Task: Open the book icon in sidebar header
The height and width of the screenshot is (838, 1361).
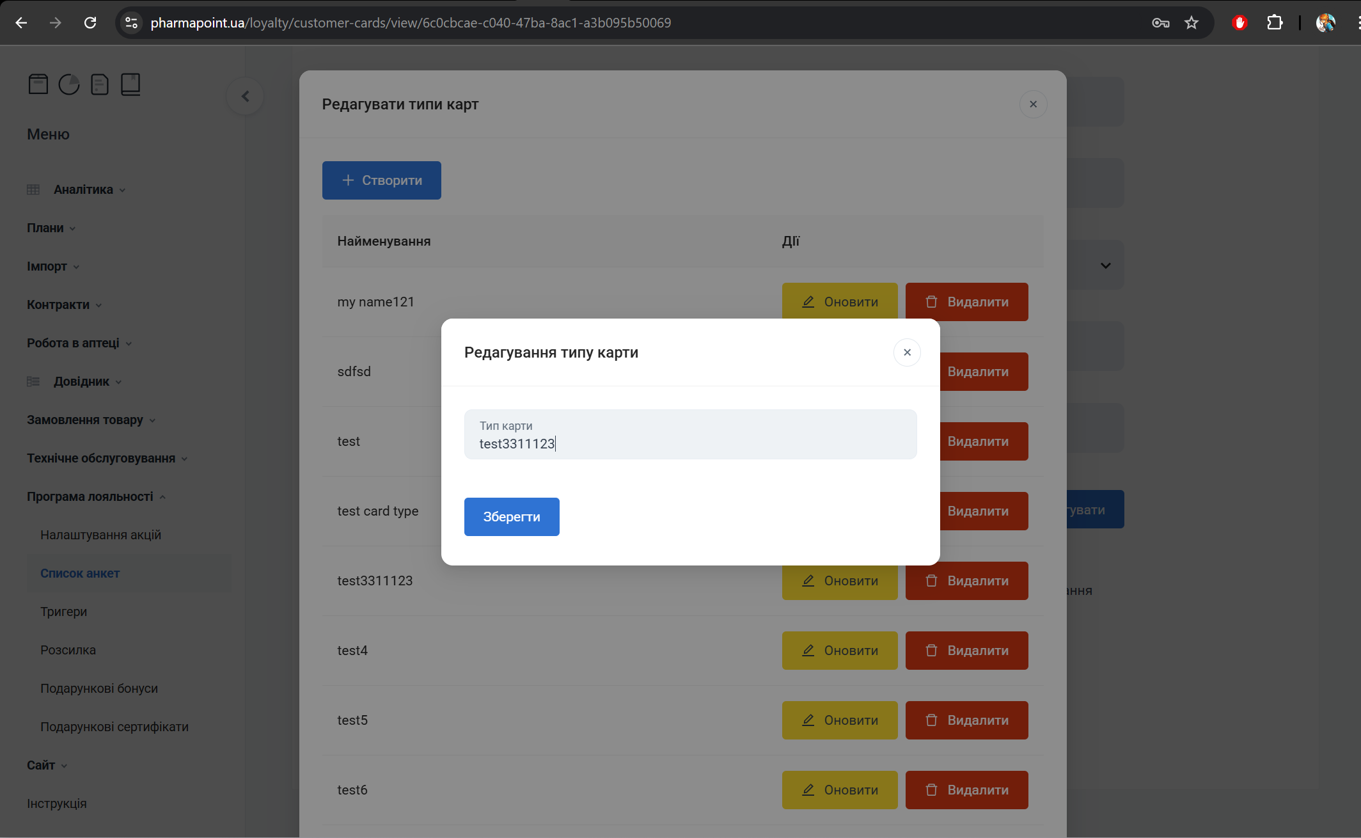Action: coord(130,84)
